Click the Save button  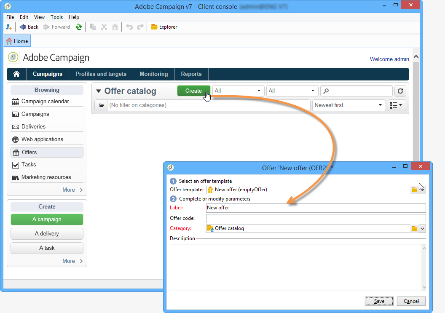point(379,301)
